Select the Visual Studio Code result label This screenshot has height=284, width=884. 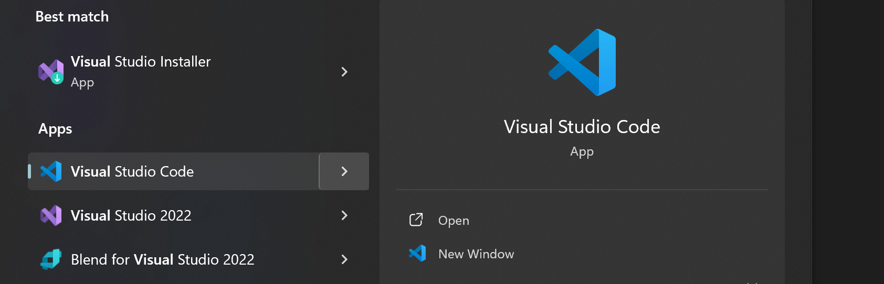click(x=132, y=172)
